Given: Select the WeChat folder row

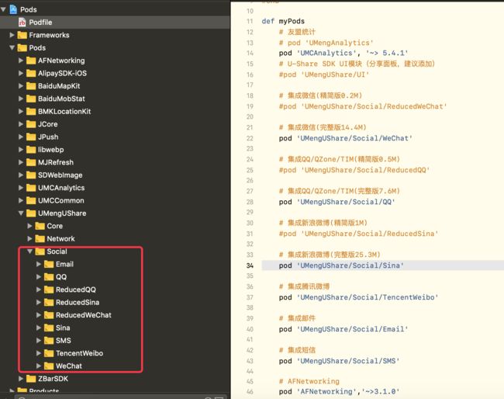Looking at the screenshot, I should tap(115, 366).
